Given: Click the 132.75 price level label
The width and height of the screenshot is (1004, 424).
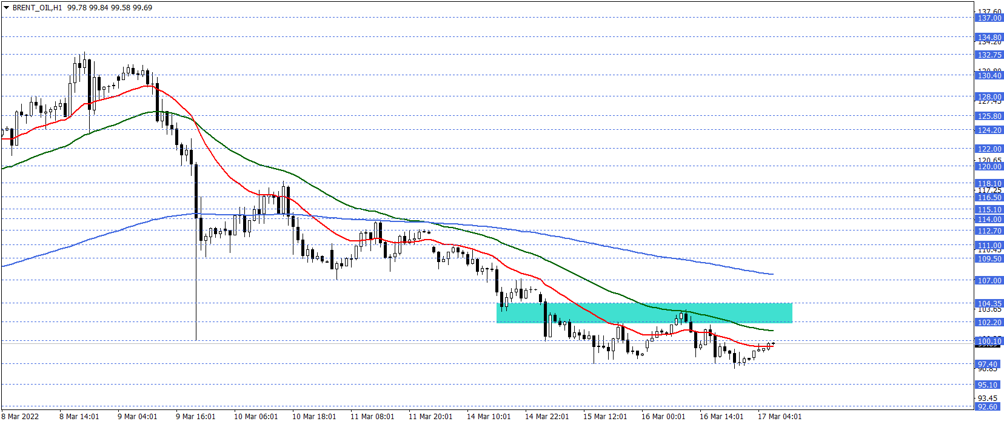Looking at the screenshot, I should (x=989, y=55).
